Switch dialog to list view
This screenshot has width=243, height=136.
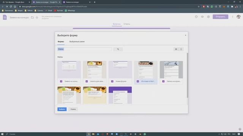(x=176, y=49)
